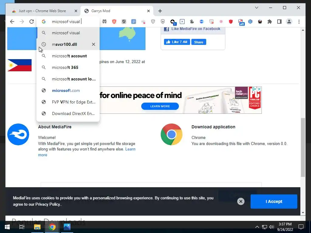Remove msvcr100.dll suggestion from history
Screen dimensions: 311x233
click(94, 44)
